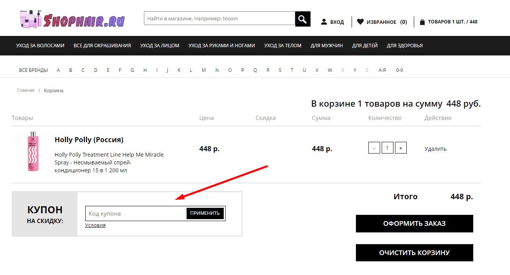Select brand letter B

(x=71, y=70)
